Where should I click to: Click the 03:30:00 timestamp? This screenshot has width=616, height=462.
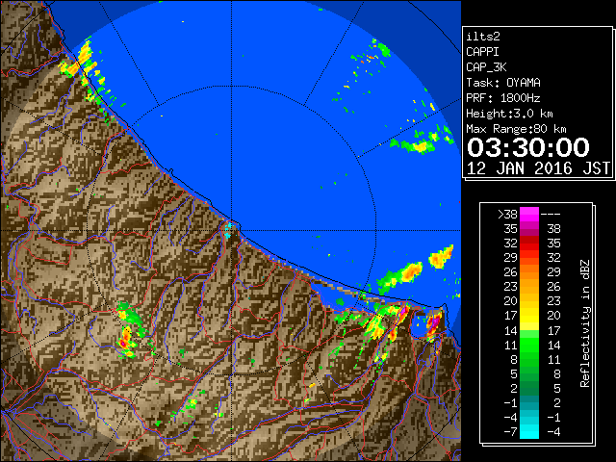click(528, 147)
